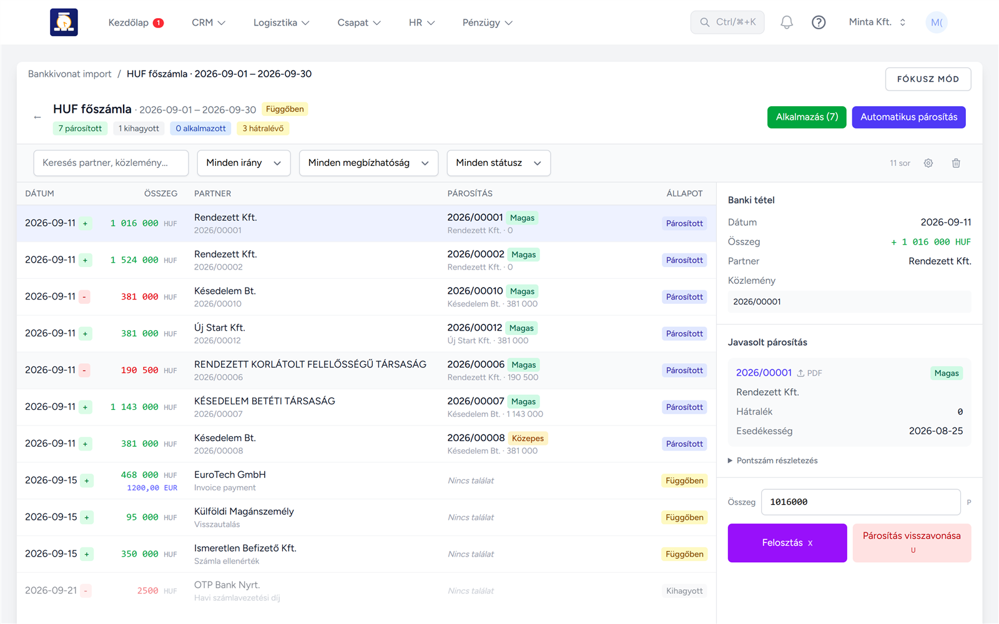Filter by the 3 hátralévő chip

[263, 129]
